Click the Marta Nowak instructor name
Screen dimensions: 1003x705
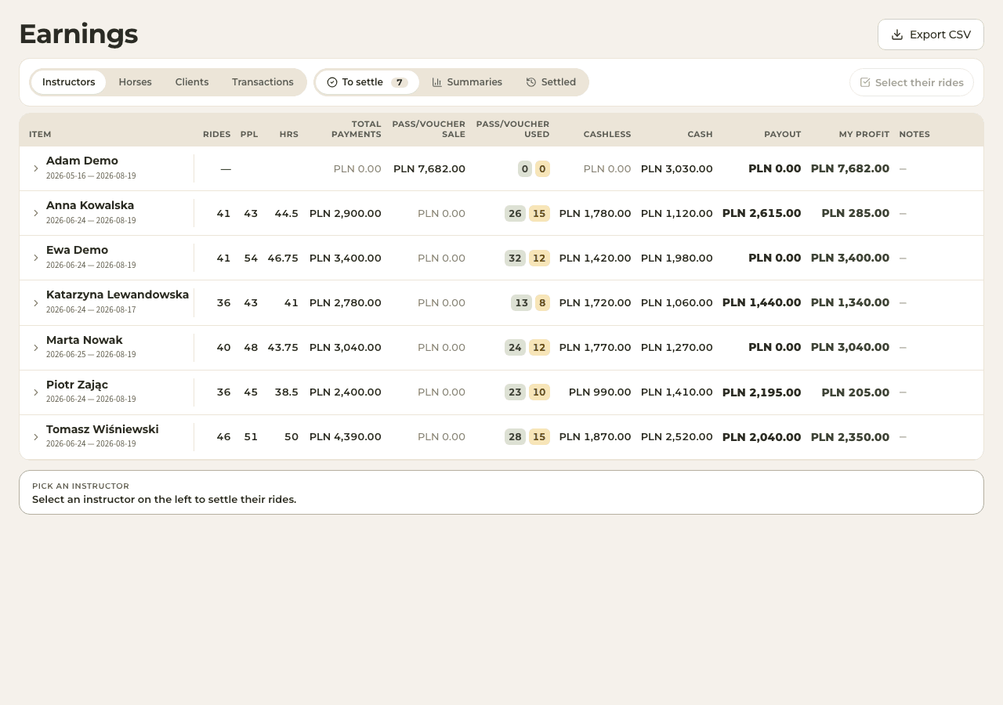tap(85, 340)
